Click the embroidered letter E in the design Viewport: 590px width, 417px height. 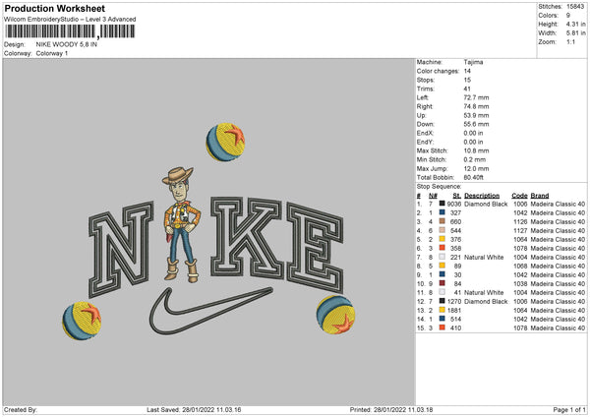[x=316, y=248]
